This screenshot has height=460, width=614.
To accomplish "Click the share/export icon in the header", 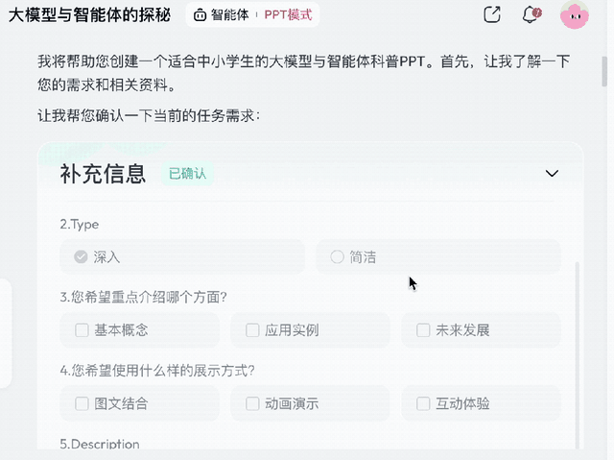I will pyautogui.click(x=492, y=15).
